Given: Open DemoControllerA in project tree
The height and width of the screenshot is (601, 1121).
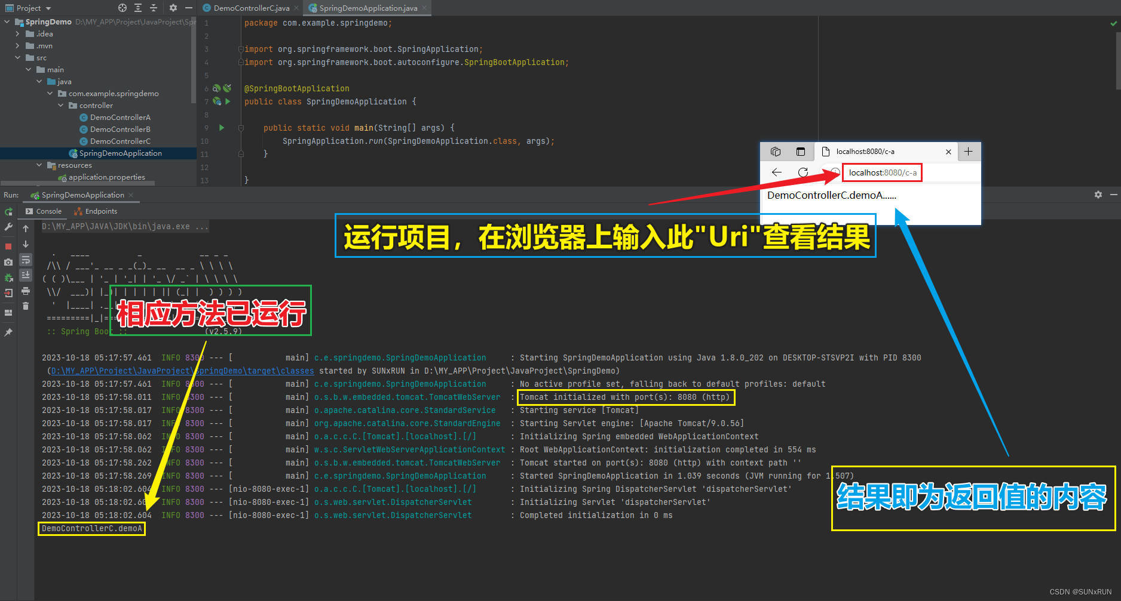Looking at the screenshot, I should pos(115,118).
